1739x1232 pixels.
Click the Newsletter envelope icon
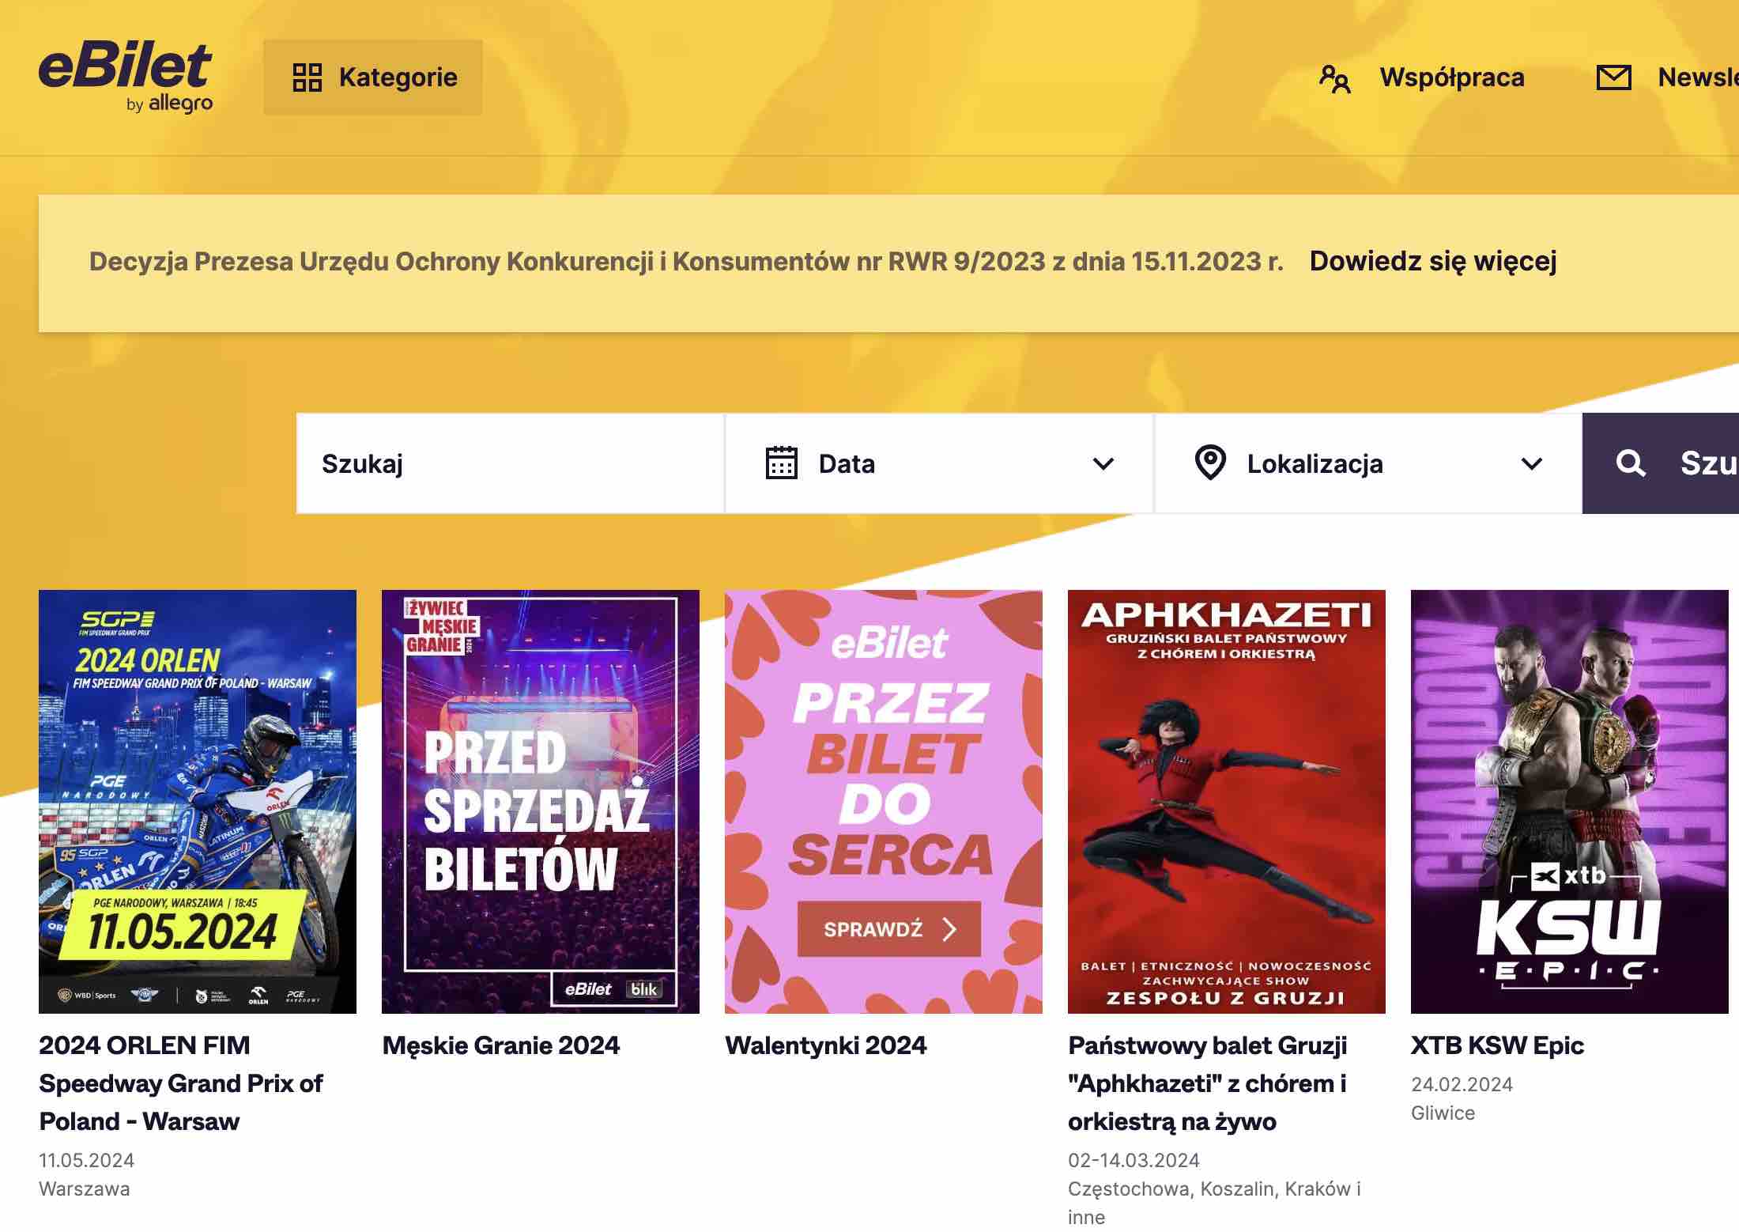click(x=1613, y=77)
